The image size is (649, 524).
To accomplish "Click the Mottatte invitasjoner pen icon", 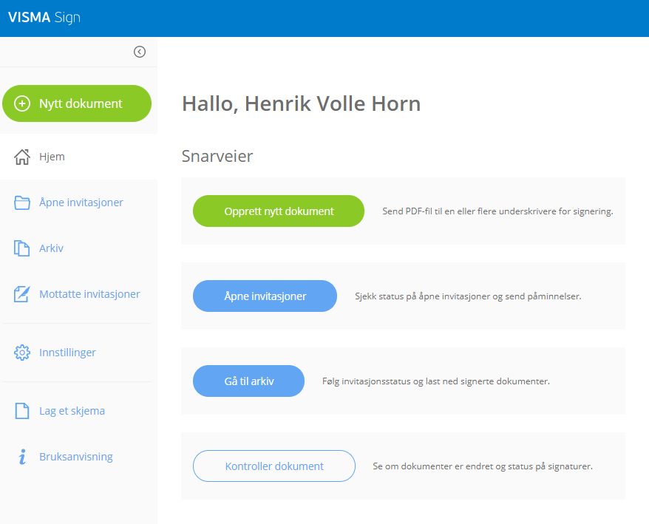I will tap(22, 294).
